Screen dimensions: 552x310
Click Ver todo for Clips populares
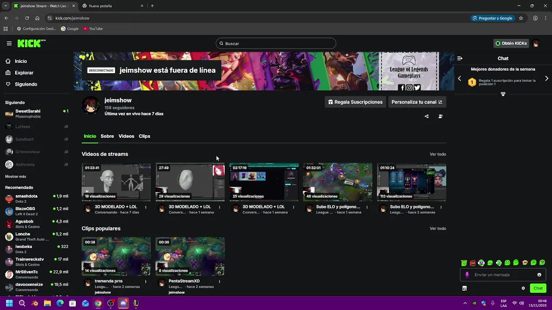tap(438, 229)
